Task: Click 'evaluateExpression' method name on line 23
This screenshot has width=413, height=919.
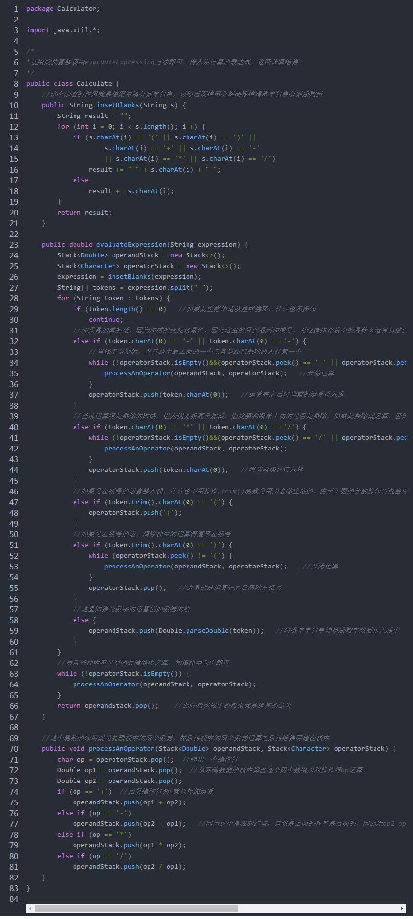Action: point(131,244)
